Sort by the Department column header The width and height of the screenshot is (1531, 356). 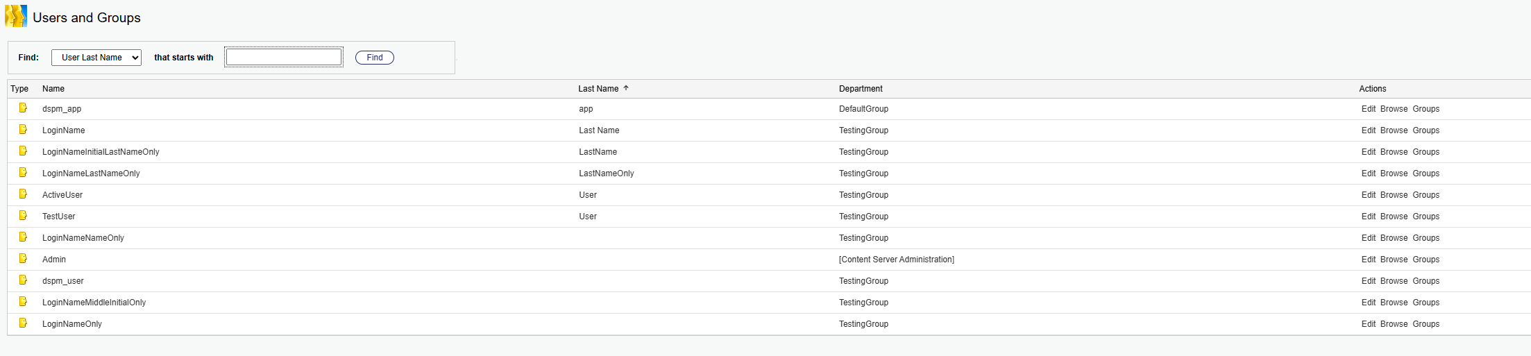tap(861, 89)
